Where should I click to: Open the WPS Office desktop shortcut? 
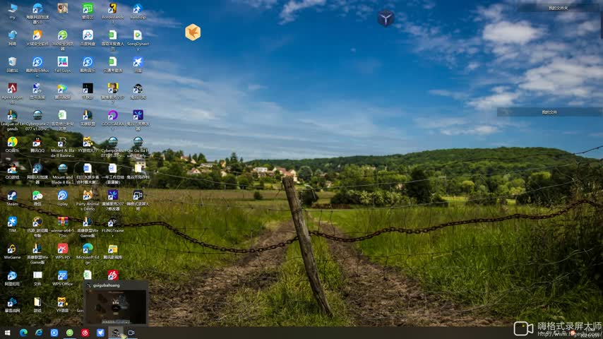point(62,276)
